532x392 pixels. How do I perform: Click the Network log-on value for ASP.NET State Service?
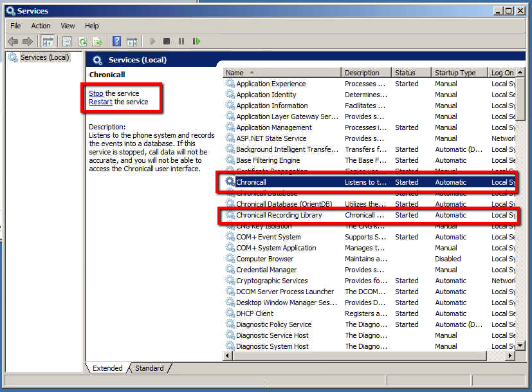[x=503, y=138]
